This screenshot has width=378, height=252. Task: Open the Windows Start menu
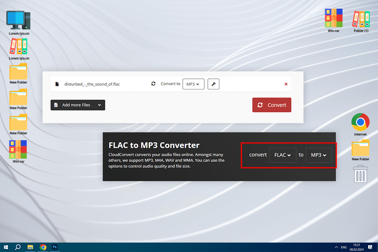click(x=6, y=247)
